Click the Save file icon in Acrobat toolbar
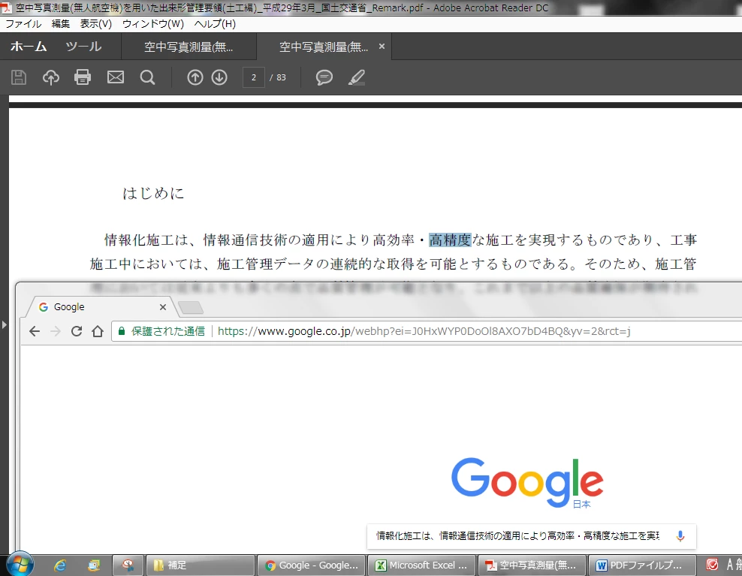Image resolution: width=742 pixels, height=576 pixels. click(19, 77)
